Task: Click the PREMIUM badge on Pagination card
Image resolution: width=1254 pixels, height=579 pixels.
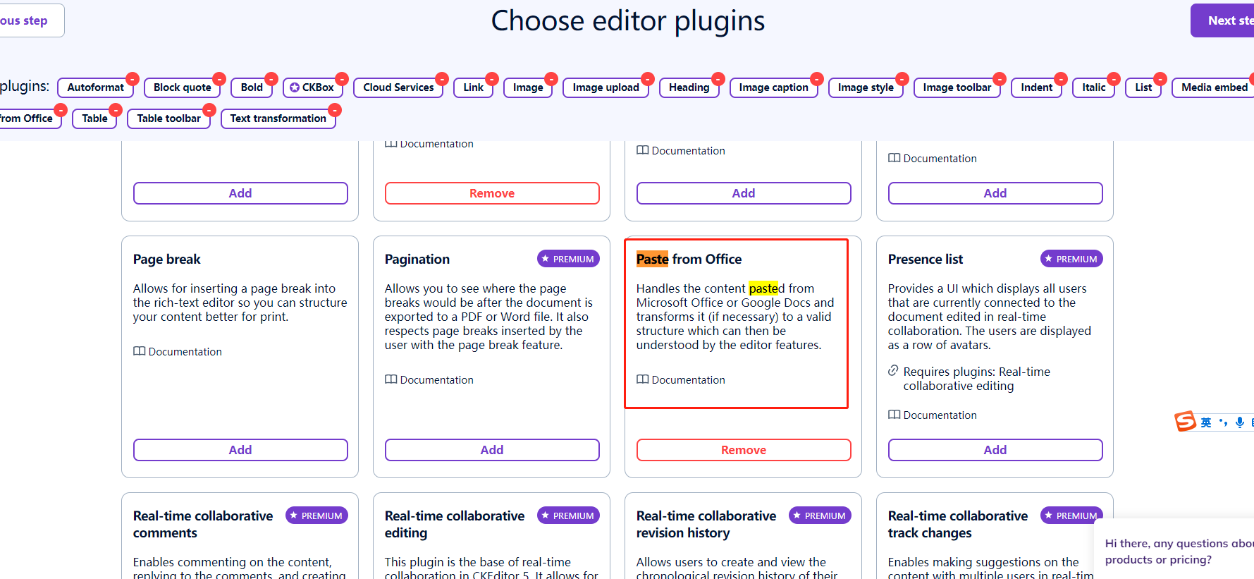Action: pyautogui.click(x=568, y=259)
